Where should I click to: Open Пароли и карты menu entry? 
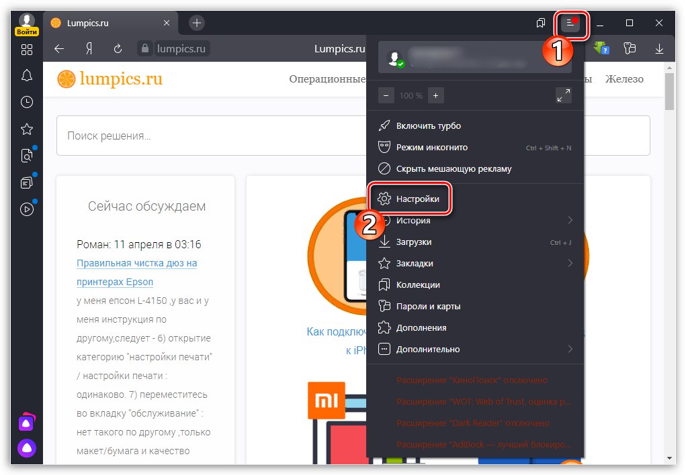coord(474,307)
